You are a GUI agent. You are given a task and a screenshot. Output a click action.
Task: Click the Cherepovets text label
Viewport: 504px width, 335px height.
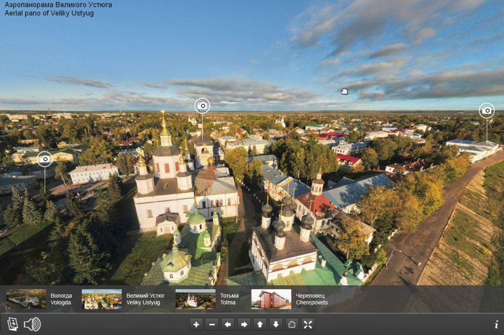(x=312, y=299)
